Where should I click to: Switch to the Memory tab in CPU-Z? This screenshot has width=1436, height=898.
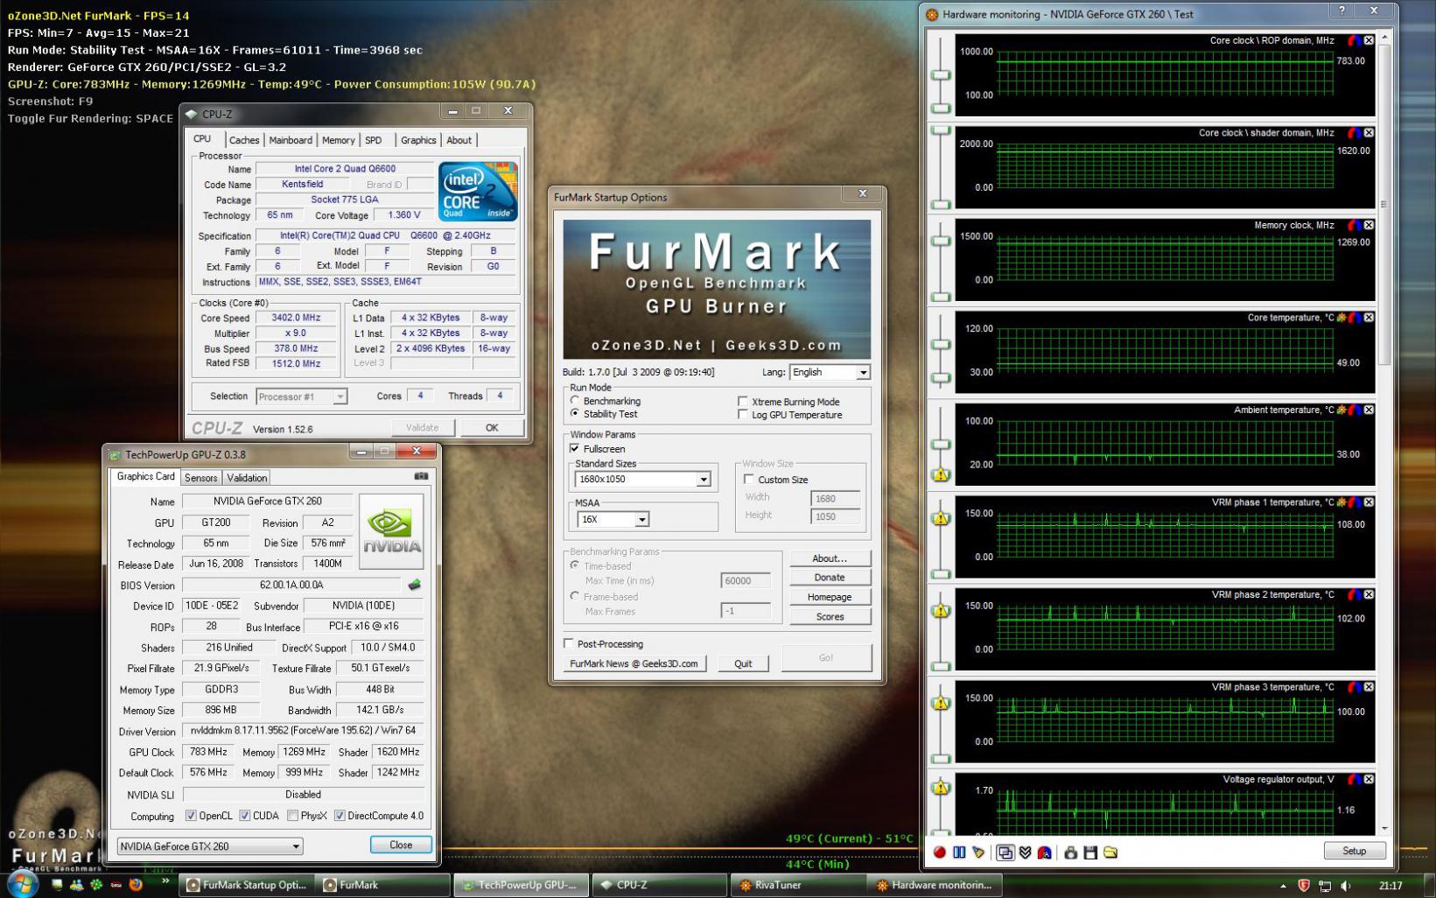pos(339,140)
